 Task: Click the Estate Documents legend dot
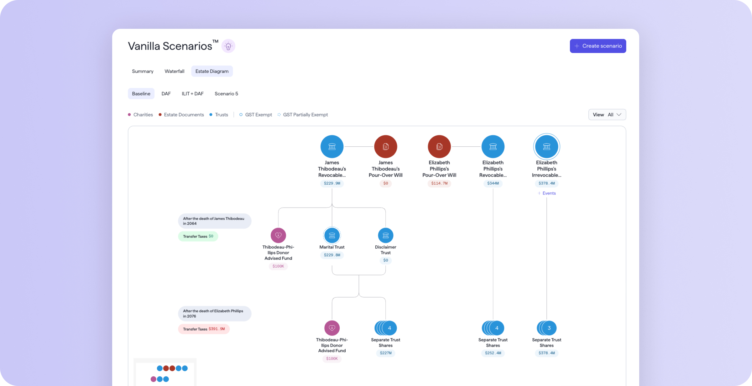point(160,115)
